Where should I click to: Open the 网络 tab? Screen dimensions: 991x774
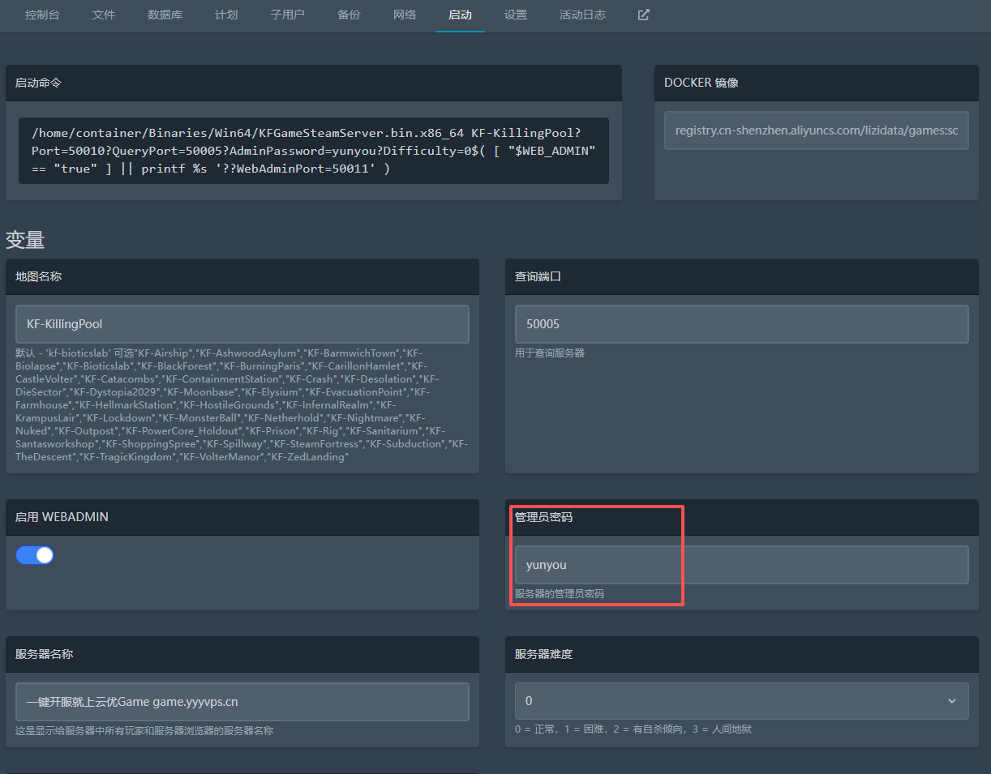tap(404, 15)
